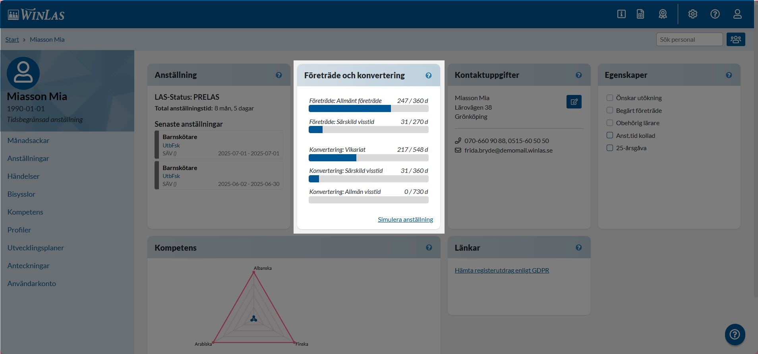Open the calculator document icon in header

[x=640, y=14]
